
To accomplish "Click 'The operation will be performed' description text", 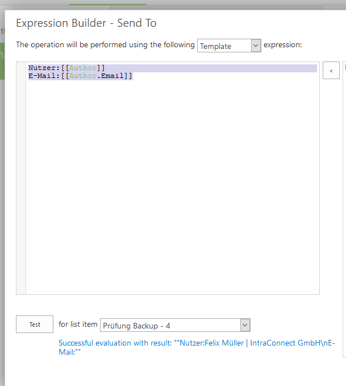I will (105, 44).
